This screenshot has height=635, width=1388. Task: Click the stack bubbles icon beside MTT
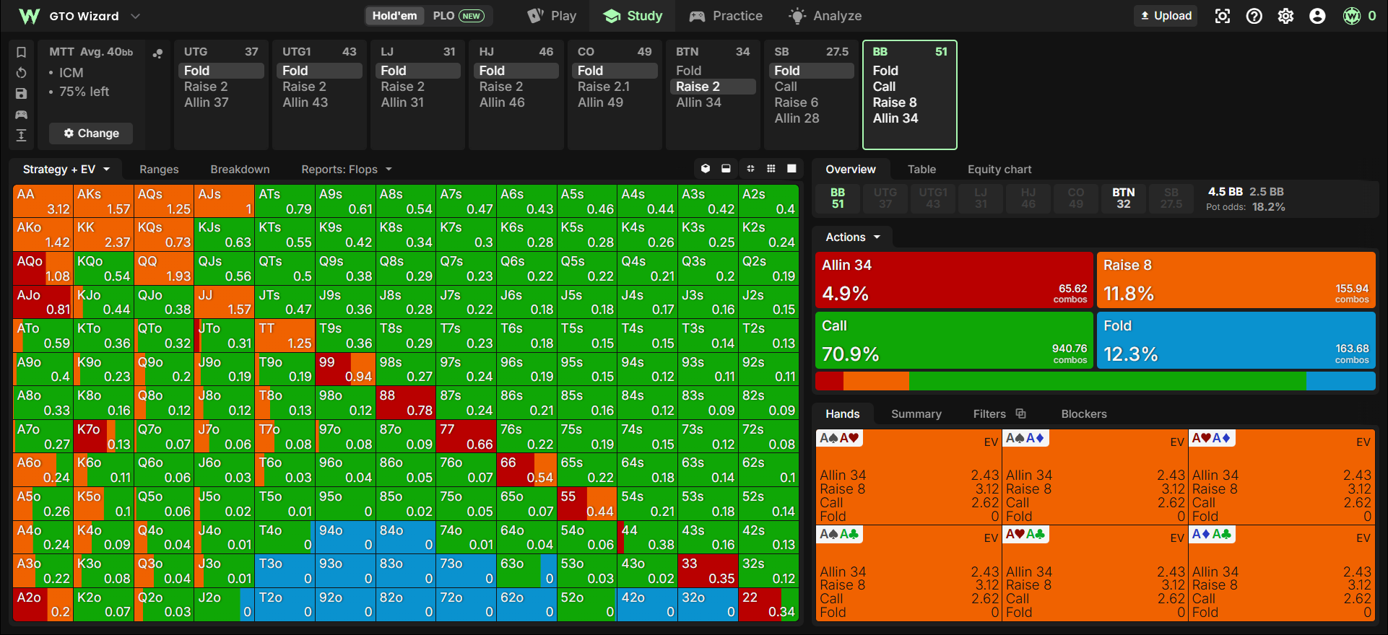point(157,53)
